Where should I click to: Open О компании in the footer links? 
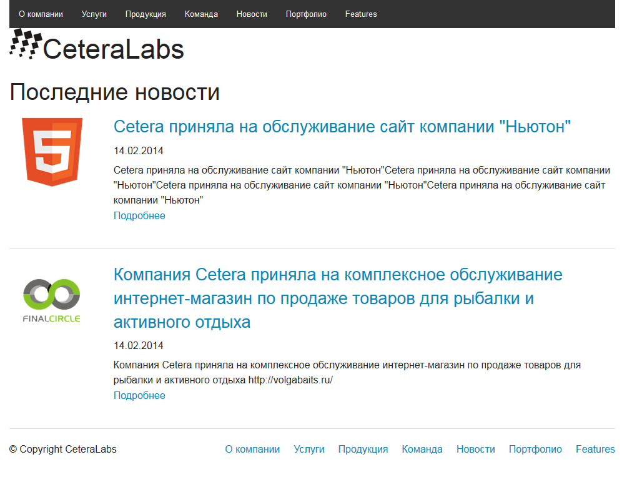(252, 449)
